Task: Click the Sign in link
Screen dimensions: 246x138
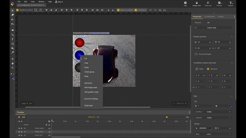Action: point(59,2)
